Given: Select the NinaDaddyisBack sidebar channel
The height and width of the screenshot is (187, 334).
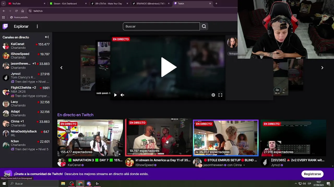Looking at the screenshot, I should 26,133.
